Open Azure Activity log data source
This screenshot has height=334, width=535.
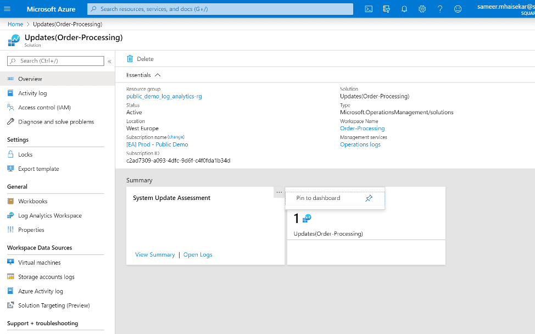coord(57,291)
